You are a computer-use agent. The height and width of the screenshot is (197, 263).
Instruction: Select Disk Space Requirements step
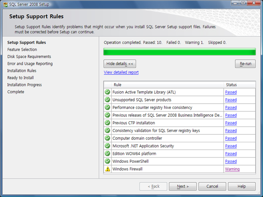point(29,56)
